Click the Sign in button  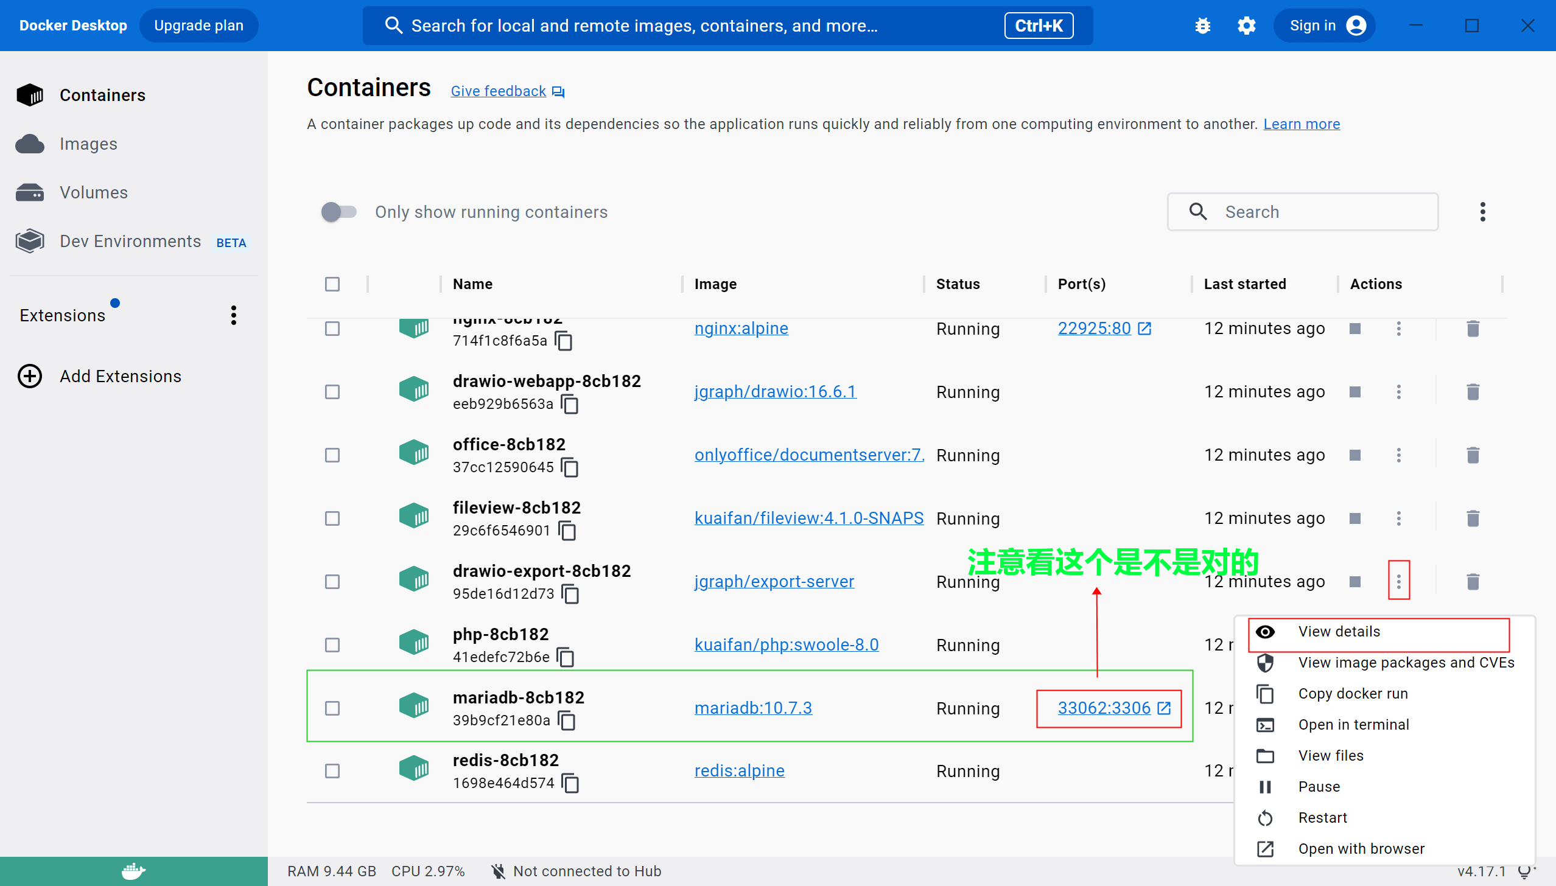(x=1325, y=26)
